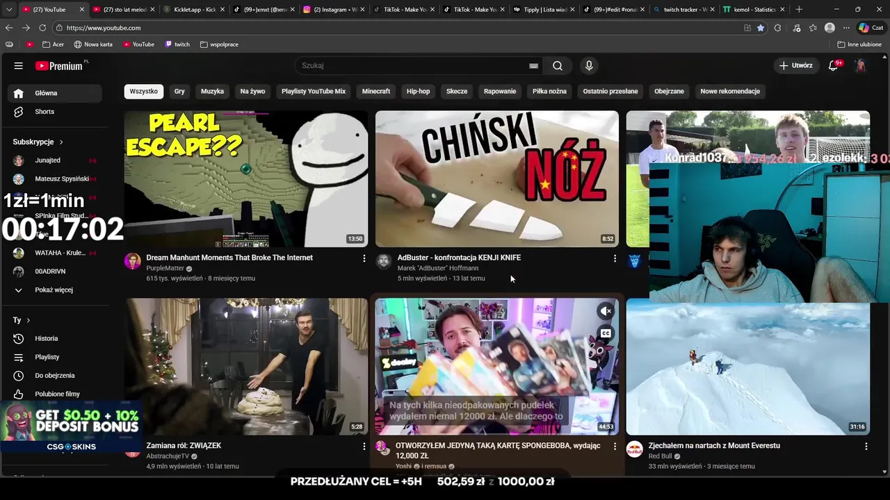Open Red Bull channel avatar
The height and width of the screenshot is (500, 890).
click(634, 449)
